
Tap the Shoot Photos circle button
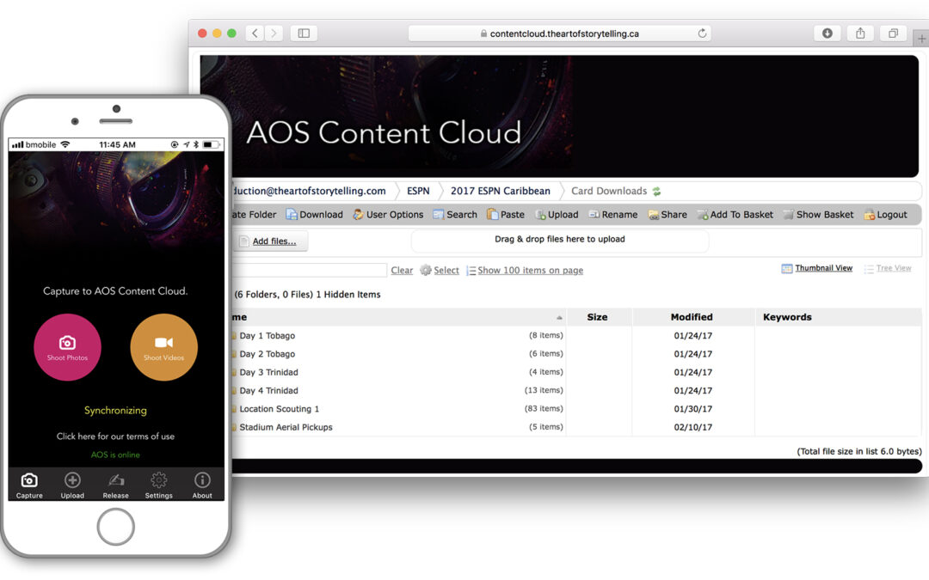68,347
